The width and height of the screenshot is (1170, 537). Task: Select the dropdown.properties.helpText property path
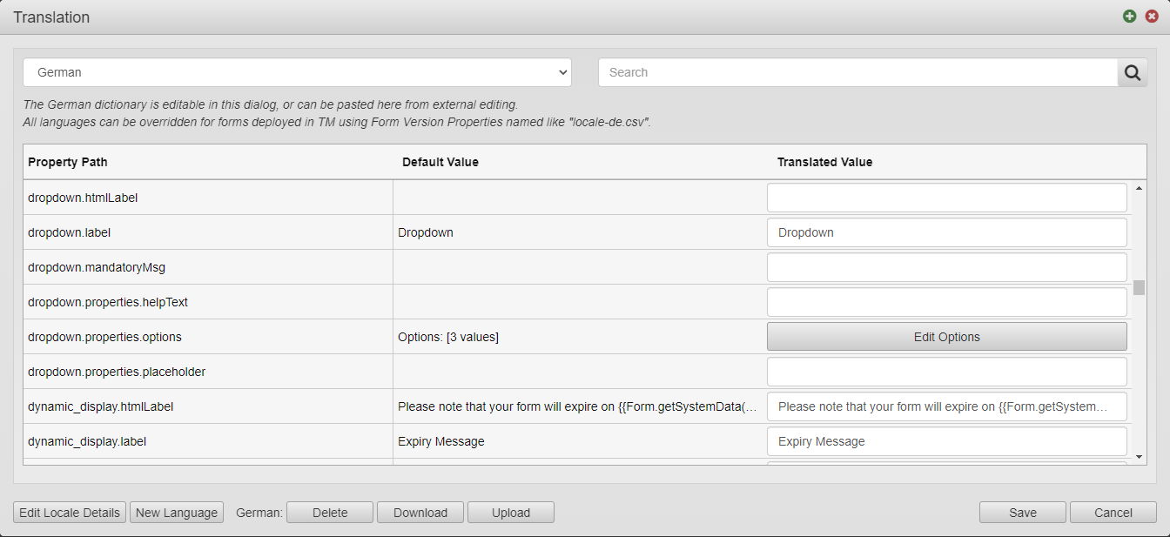(108, 302)
